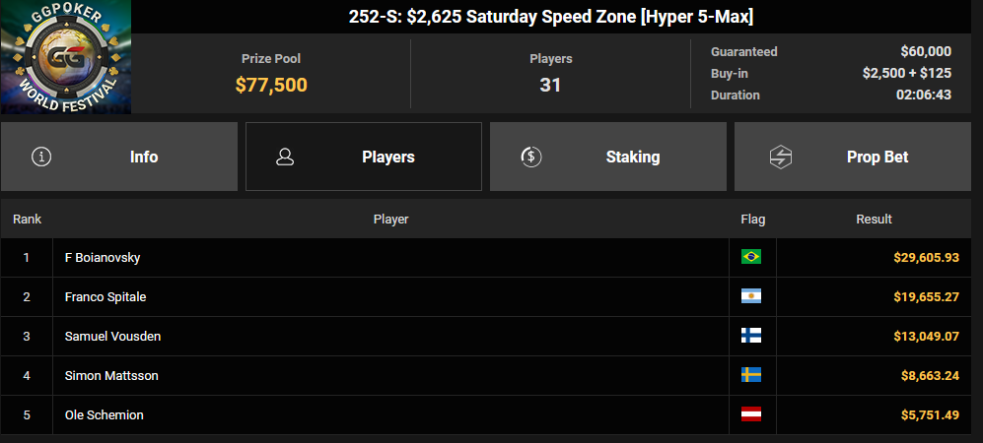This screenshot has width=983, height=443.
Task: Click the Austria flag icon
Action: 751,414
